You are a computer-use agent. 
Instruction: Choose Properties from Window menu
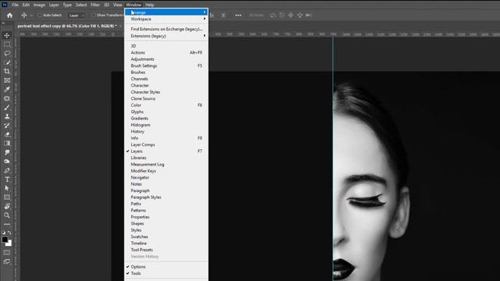(x=166, y=217)
